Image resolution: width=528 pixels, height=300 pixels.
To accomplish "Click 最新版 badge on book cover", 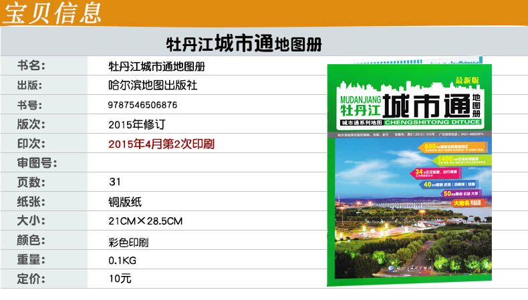I will (x=467, y=80).
